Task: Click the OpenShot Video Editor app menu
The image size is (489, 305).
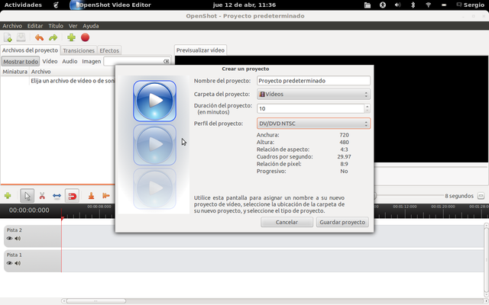Action: (x=110, y=5)
